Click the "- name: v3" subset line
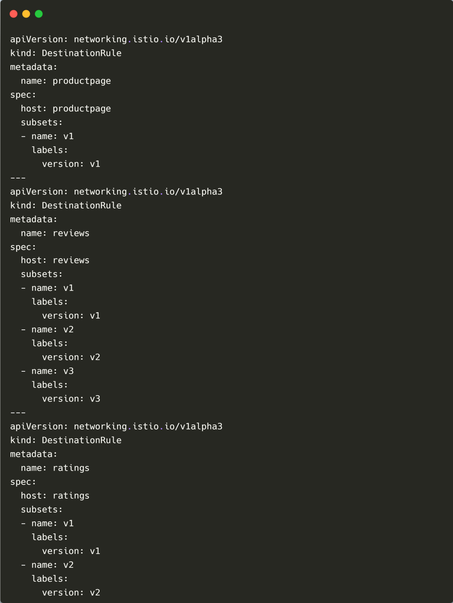Screen dimensions: 453x603 47,371
